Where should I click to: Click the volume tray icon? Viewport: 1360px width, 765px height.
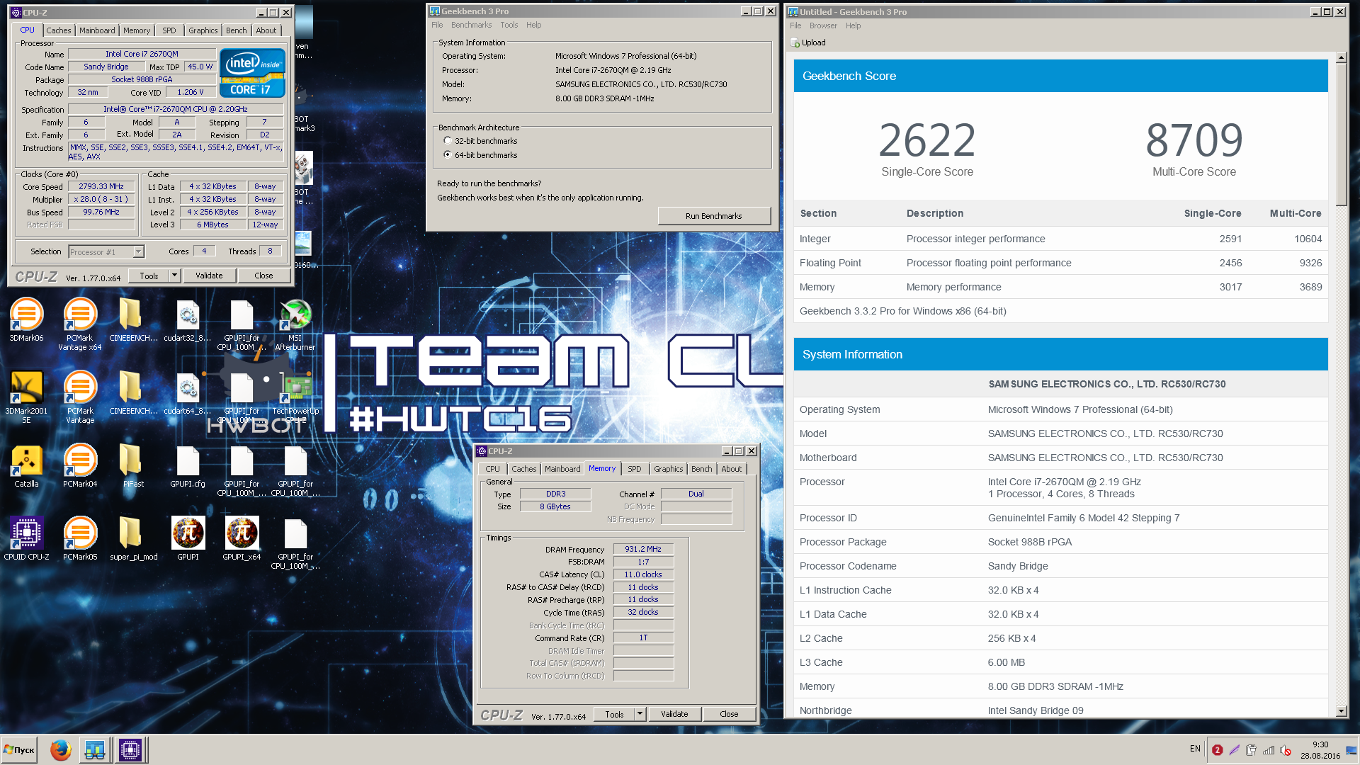coord(1286,750)
